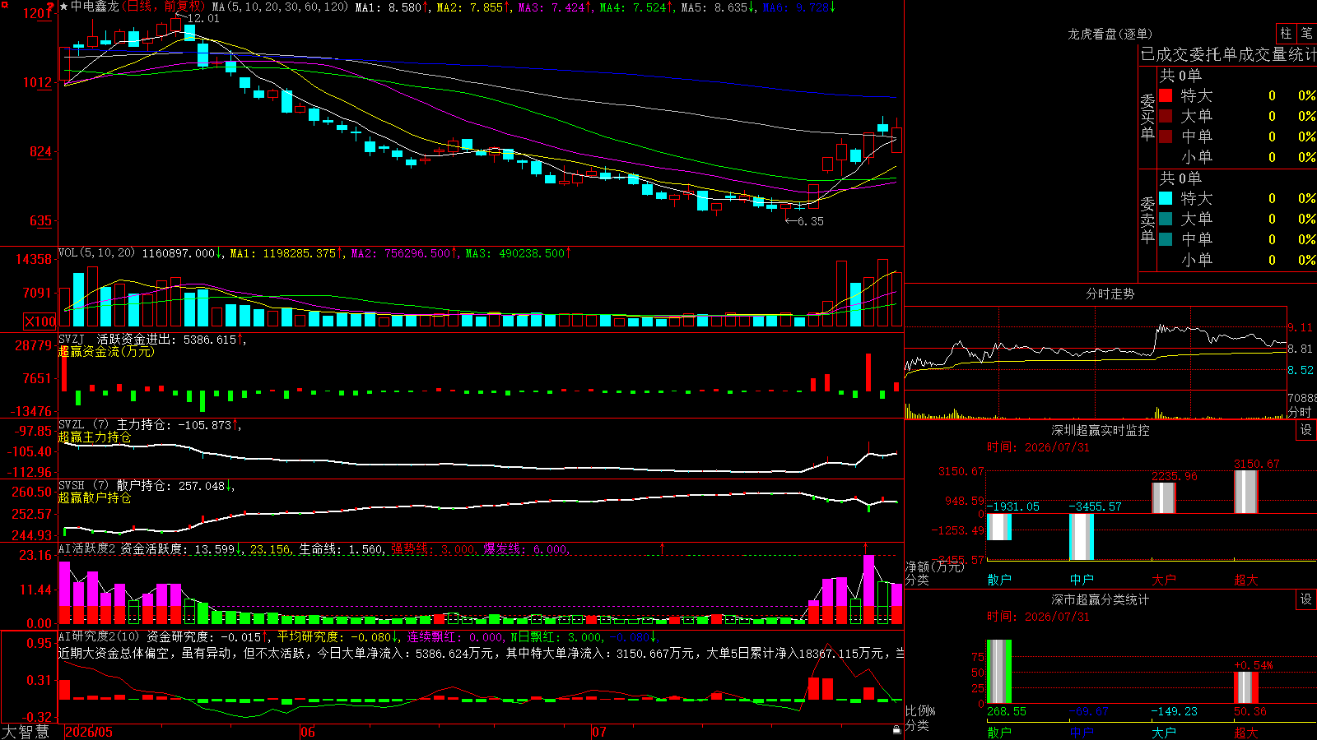Screen dimensions: 1317x740
Task: Click the MA2: 7.855 value
Action: (x=470, y=7)
